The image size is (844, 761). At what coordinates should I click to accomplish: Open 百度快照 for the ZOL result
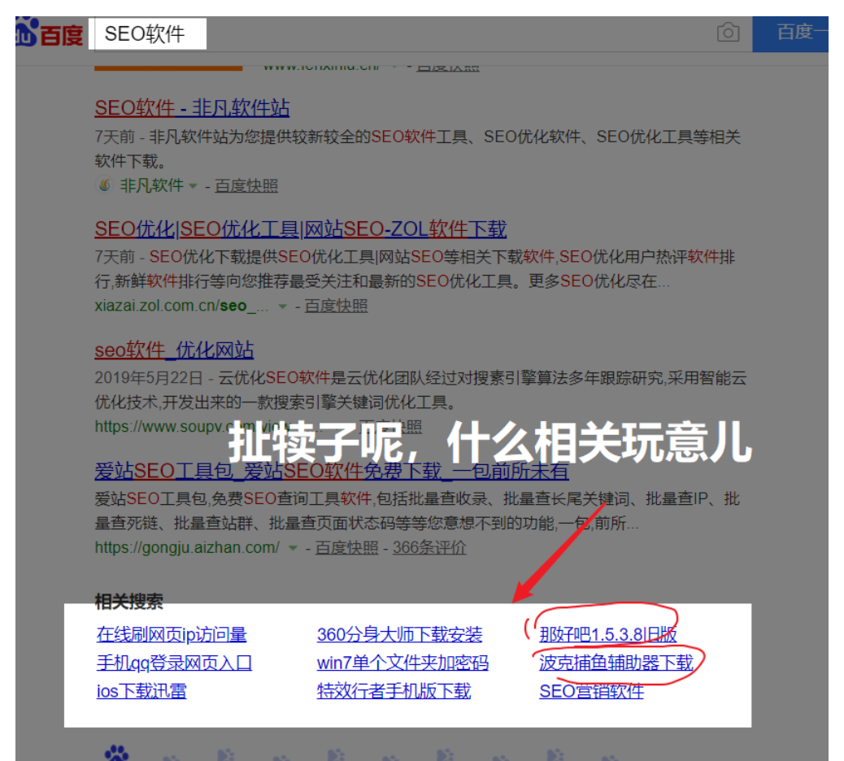(x=336, y=306)
